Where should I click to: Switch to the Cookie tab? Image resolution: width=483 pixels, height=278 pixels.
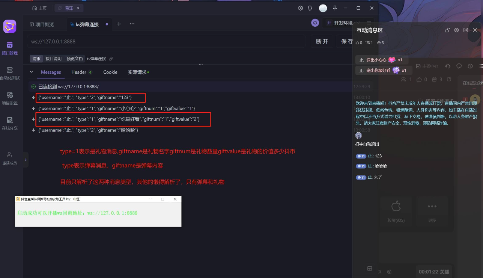pyautogui.click(x=110, y=72)
